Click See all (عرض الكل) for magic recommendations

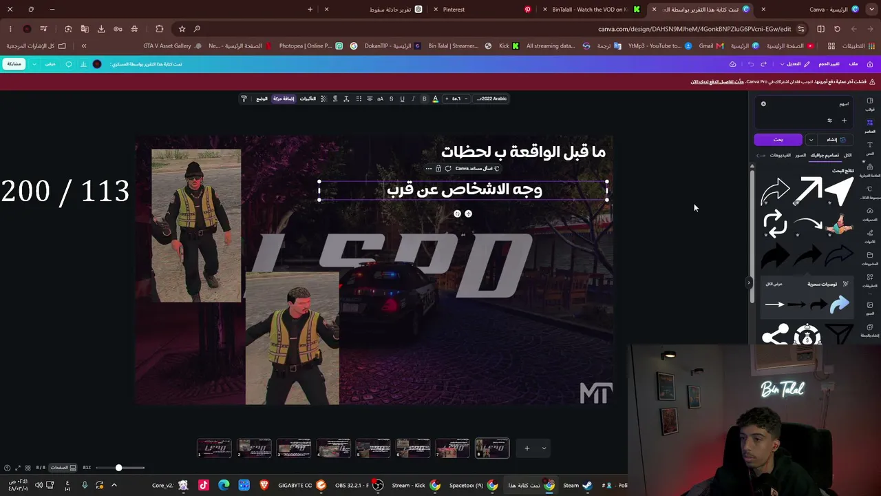774,284
